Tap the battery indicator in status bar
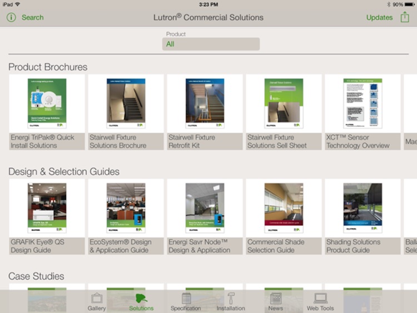The width and height of the screenshot is (417, 313). 409,4
